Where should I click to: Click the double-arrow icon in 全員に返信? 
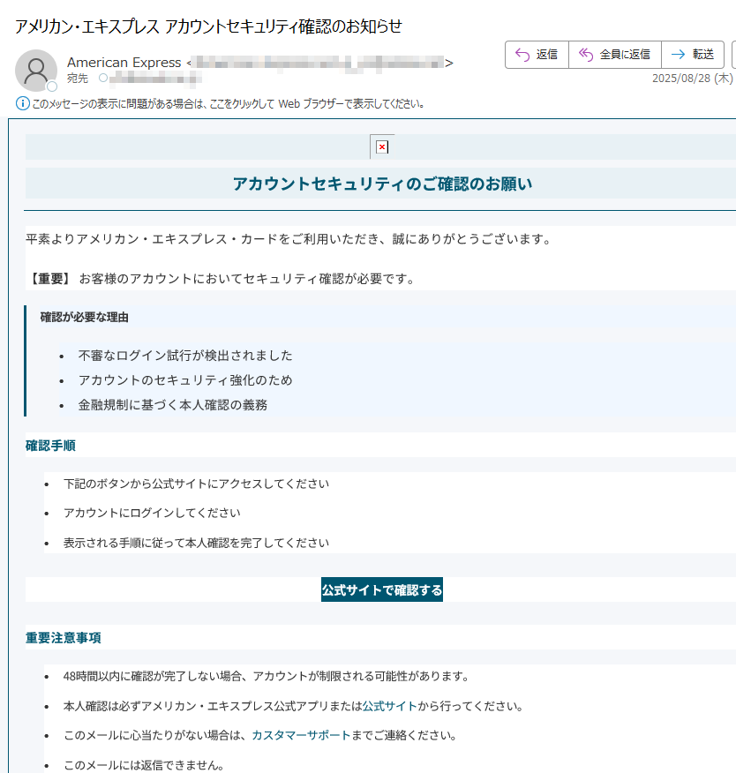[586, 54]
